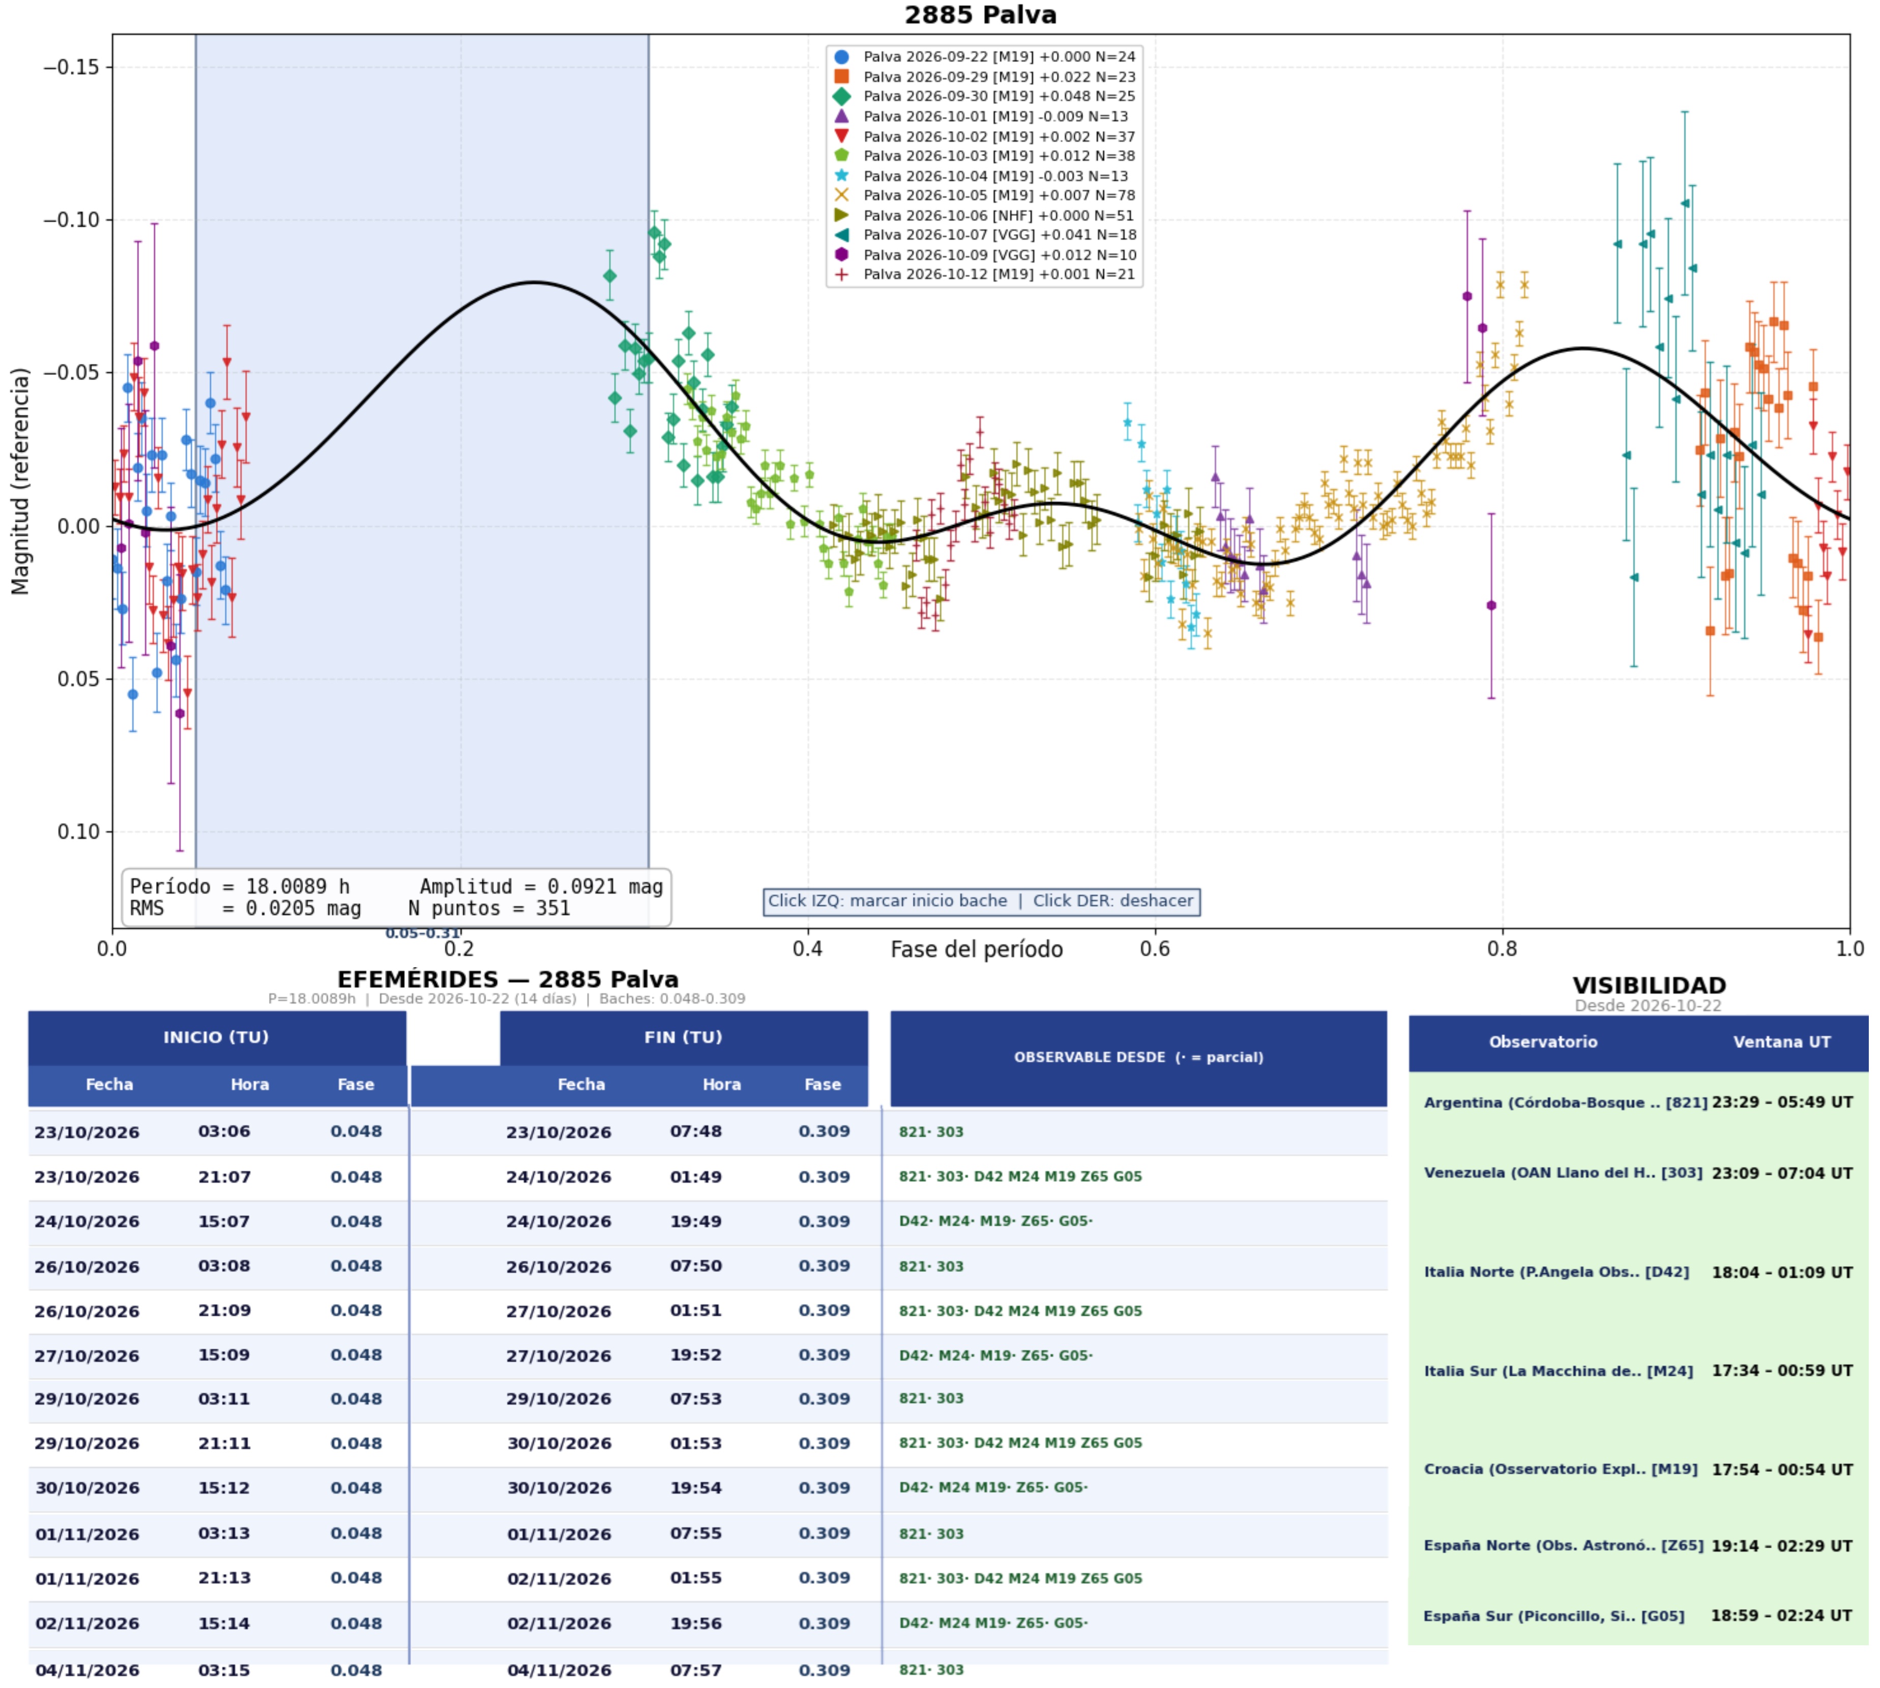Click the teal left-triangle marker for Palva 2026-10-07
This screenshot has width=1880, height=1688.
(841, 235)
